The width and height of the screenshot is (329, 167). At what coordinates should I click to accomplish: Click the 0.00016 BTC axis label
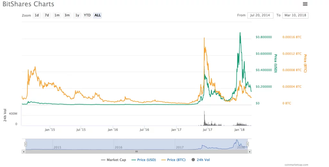(x=292, y=37)
